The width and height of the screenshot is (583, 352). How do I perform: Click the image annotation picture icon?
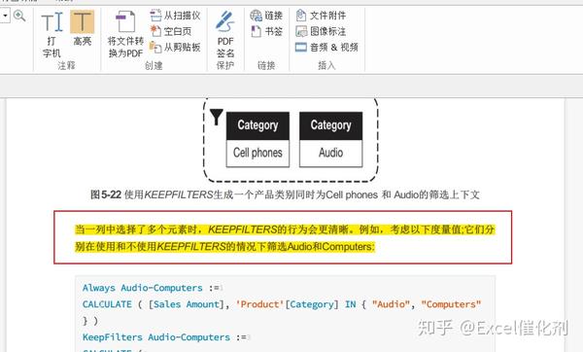click(x=301, y=31)
